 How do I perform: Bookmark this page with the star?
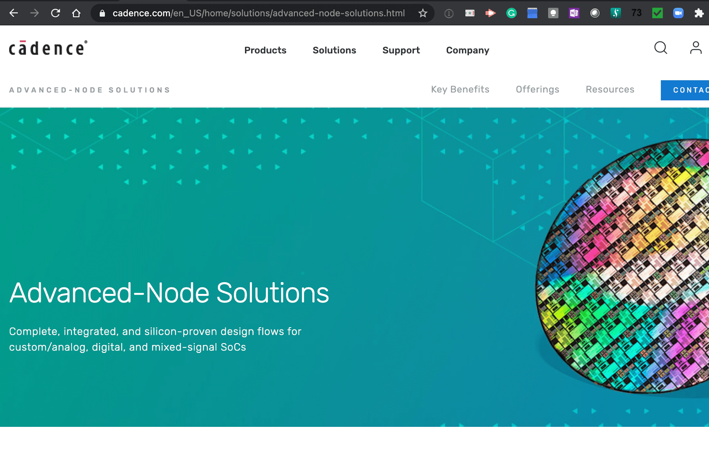point(422,13)
